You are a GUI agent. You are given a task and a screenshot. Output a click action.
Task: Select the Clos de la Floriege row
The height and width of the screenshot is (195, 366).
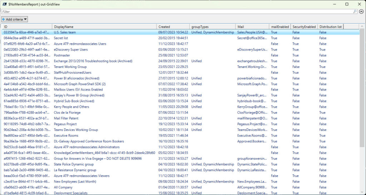(x=180, y=113)
